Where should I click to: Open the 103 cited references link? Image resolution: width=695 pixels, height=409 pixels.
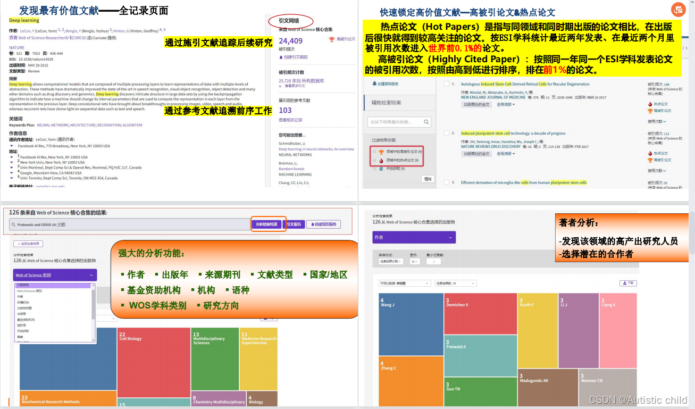click(285, 110)
